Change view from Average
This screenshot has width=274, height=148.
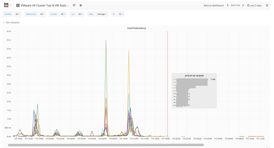coord(102,14)
